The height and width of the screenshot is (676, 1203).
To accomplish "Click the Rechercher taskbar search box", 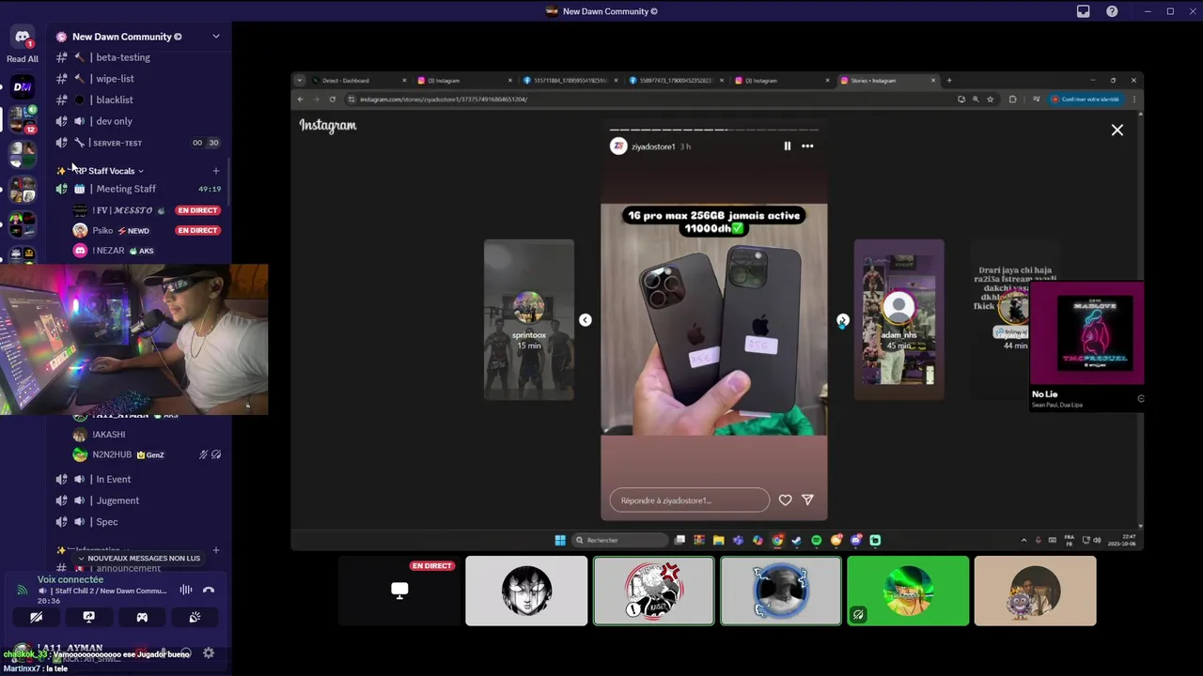I will pyautogui.click(x=620, y=540).
